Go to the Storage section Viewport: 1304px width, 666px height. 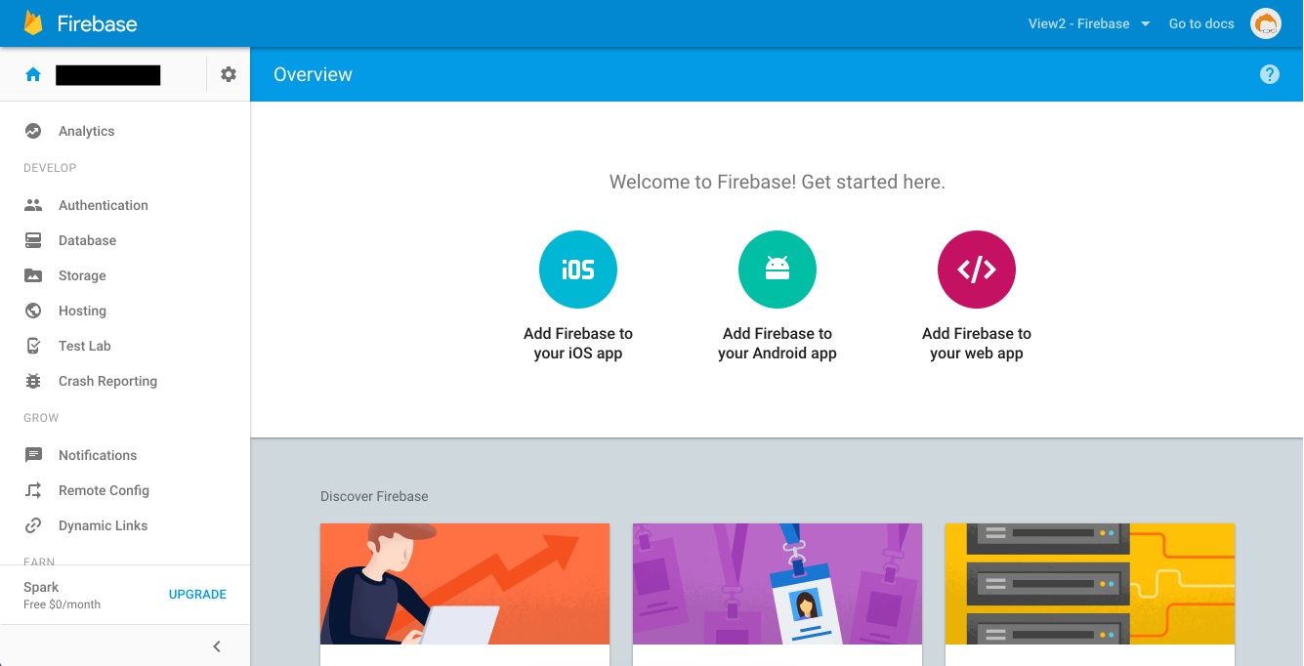(x=125, y=275)
